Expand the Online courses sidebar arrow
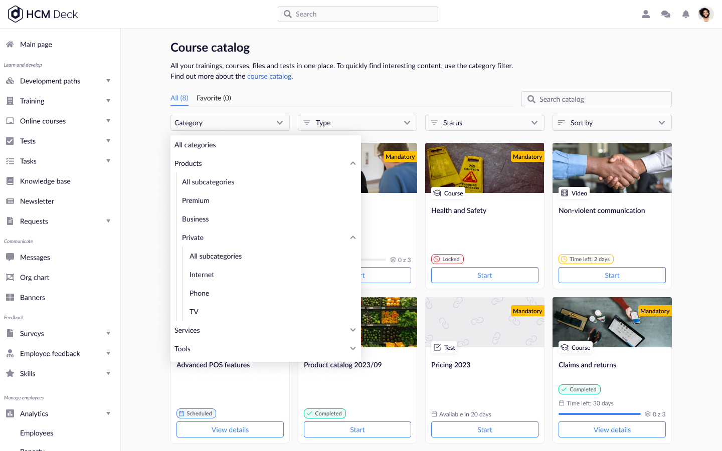 coord(108,121)
